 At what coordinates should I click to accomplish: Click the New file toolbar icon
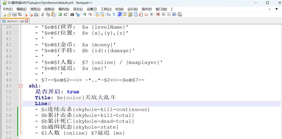(4, 15)
